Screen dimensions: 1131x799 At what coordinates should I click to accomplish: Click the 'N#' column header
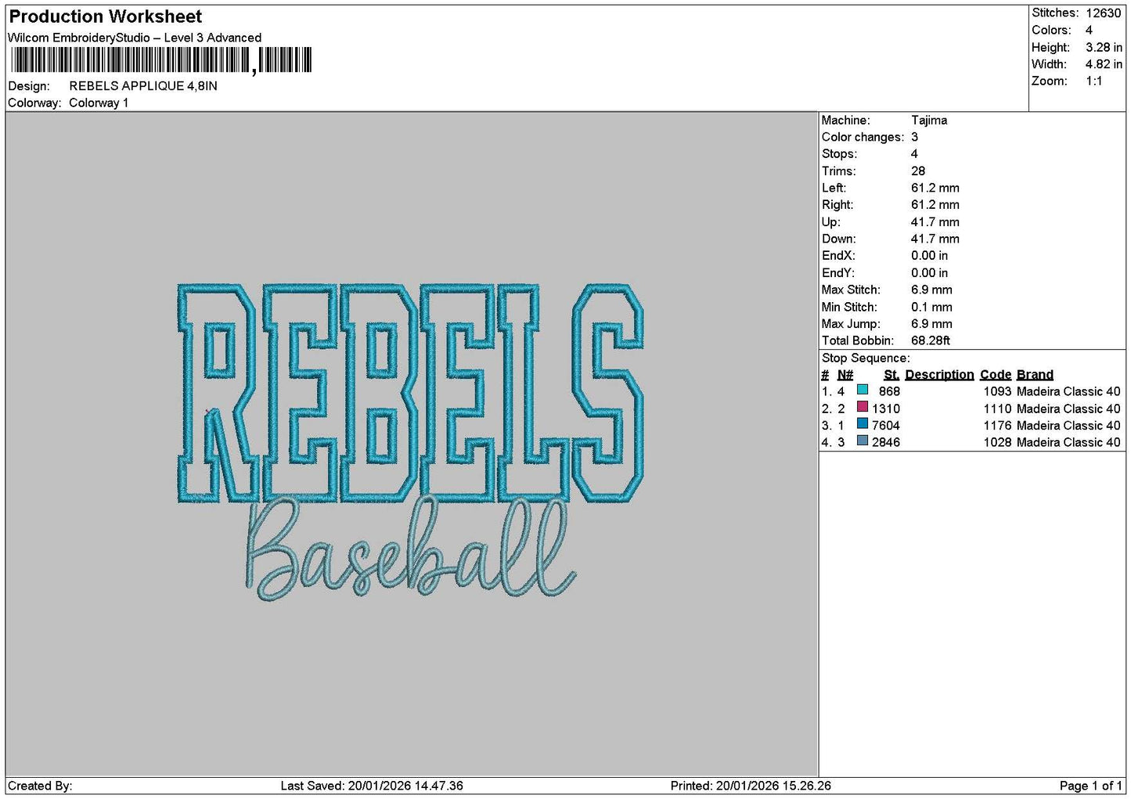point(845,375)
